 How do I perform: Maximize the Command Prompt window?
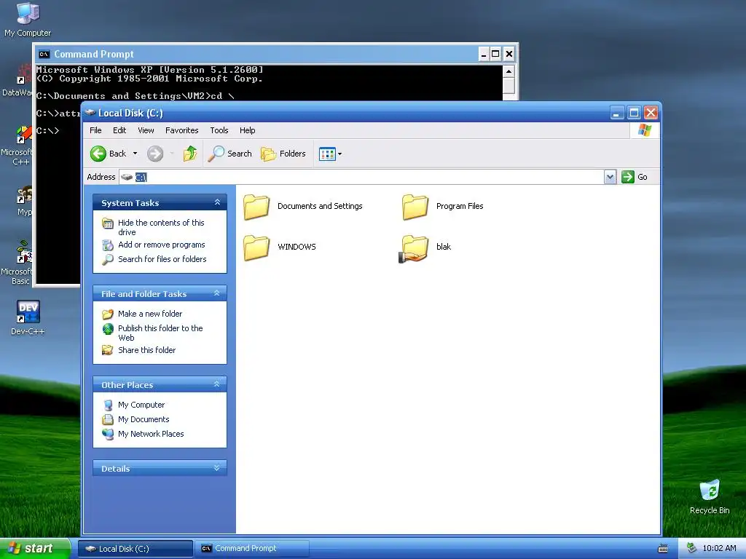495,54
